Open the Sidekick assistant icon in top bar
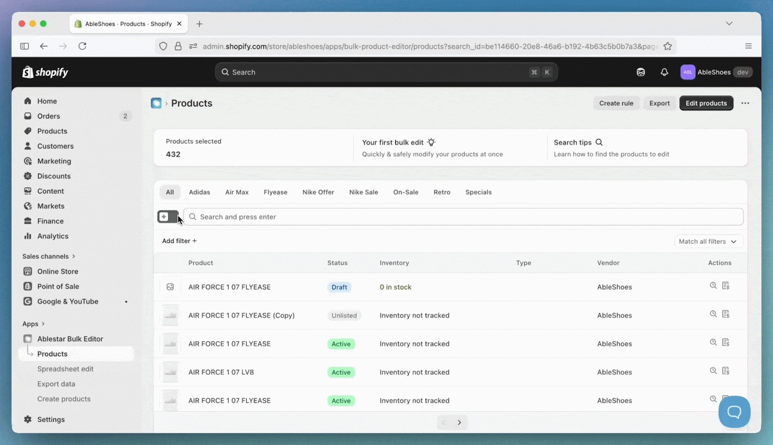The height and width of the screenshot is (445, 773). (641, 72)
